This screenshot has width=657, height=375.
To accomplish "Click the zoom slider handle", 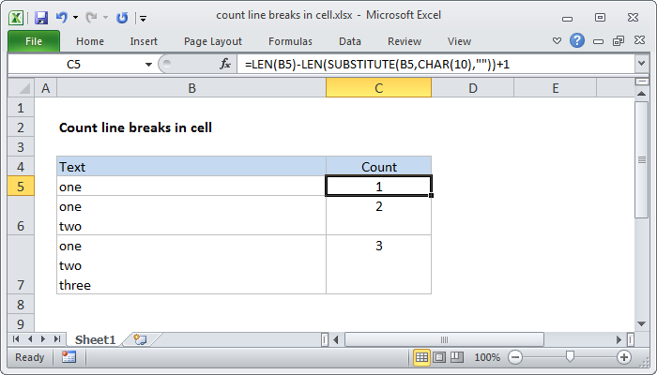I will [570, 357].
